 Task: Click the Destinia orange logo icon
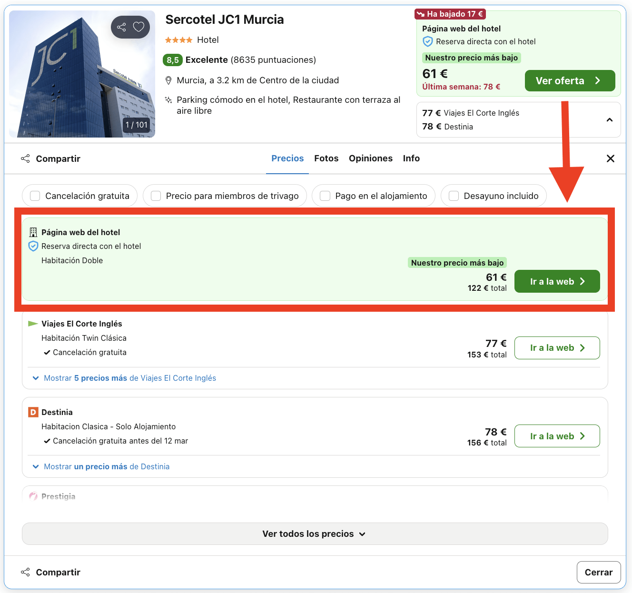tap(33, 412)
